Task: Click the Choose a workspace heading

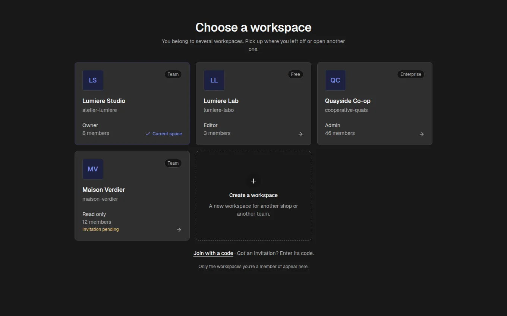Action: (x=253, y=28)
